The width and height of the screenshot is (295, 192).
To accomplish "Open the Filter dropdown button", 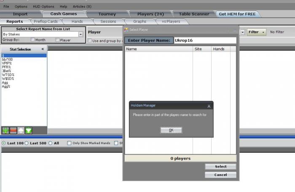I will pos(256,32).
